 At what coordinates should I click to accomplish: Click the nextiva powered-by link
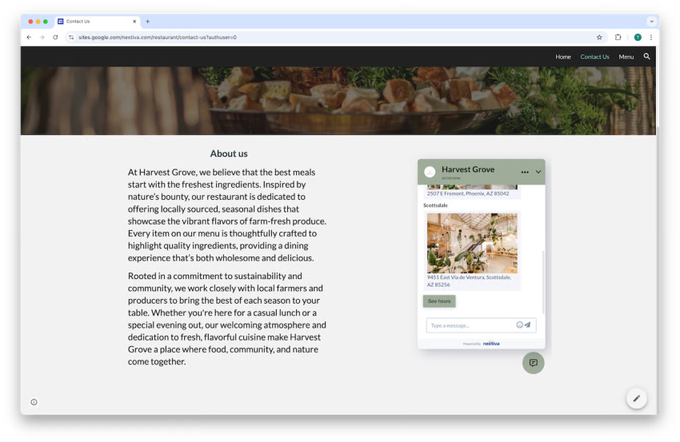[491, 344]
